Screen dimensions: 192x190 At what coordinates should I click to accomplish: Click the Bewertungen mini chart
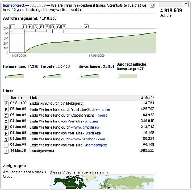coord(89,76)
